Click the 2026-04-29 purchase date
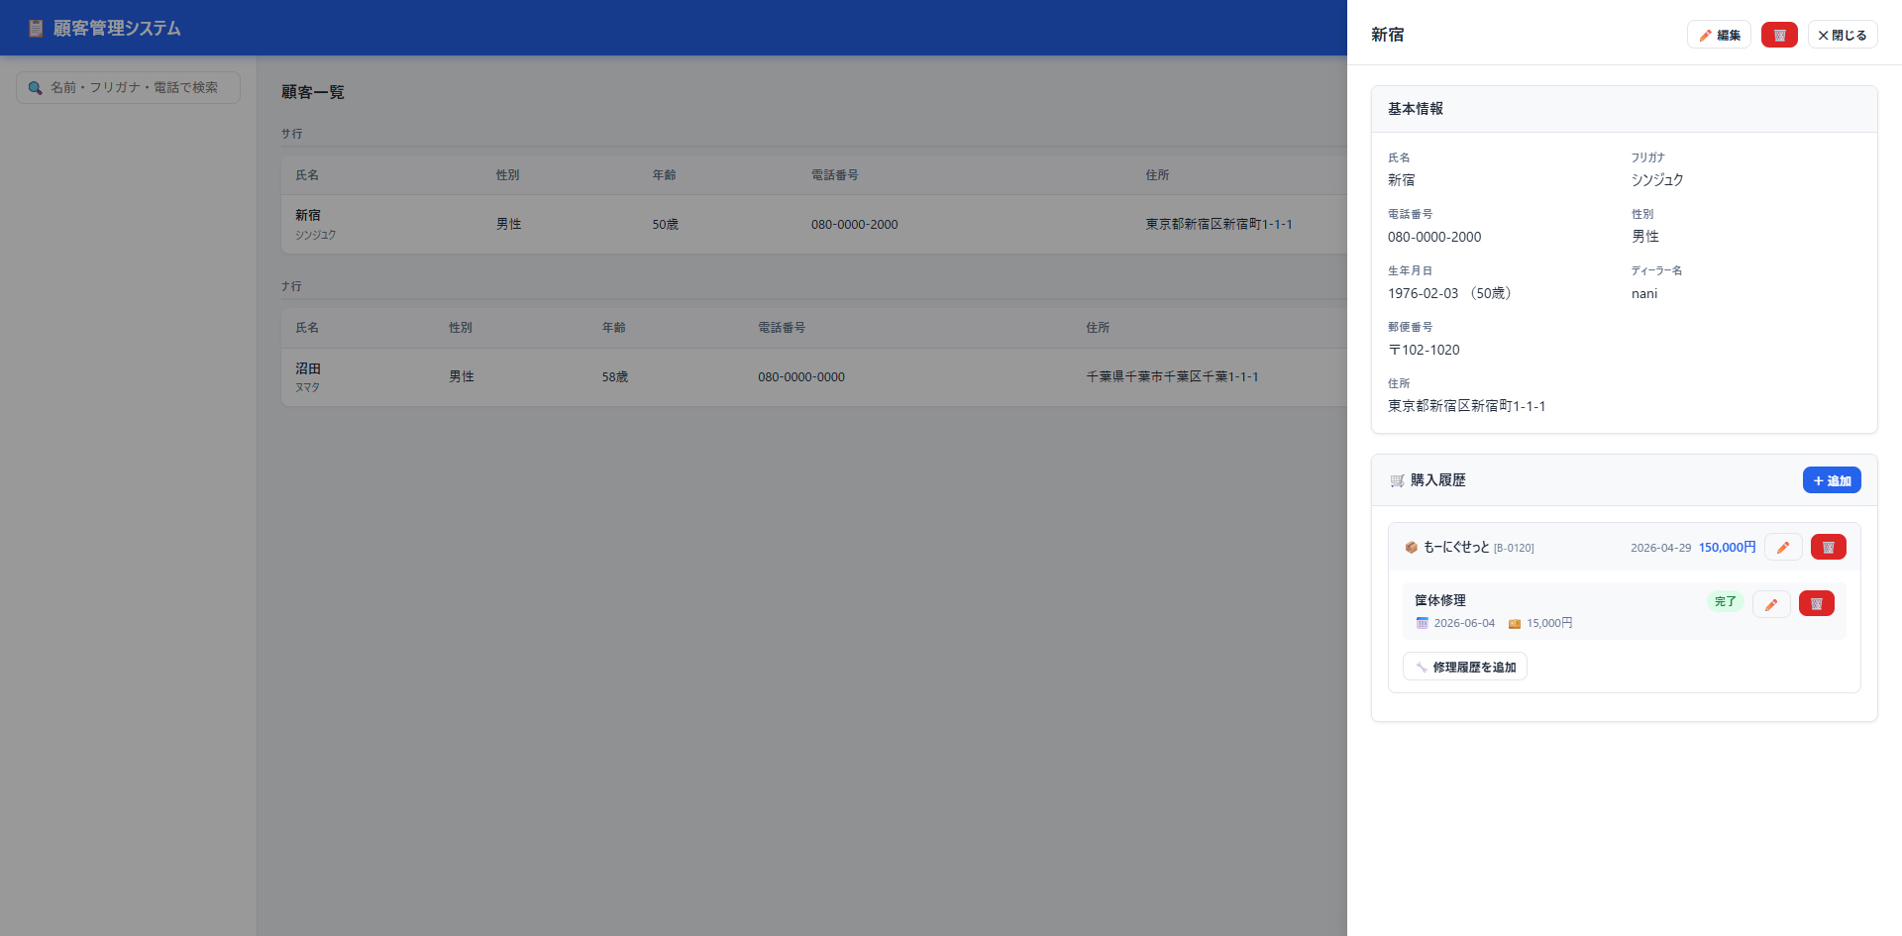 click(1661, 548)
